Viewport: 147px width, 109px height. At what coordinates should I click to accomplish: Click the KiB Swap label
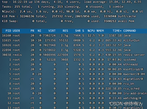[x=10, y=21]
